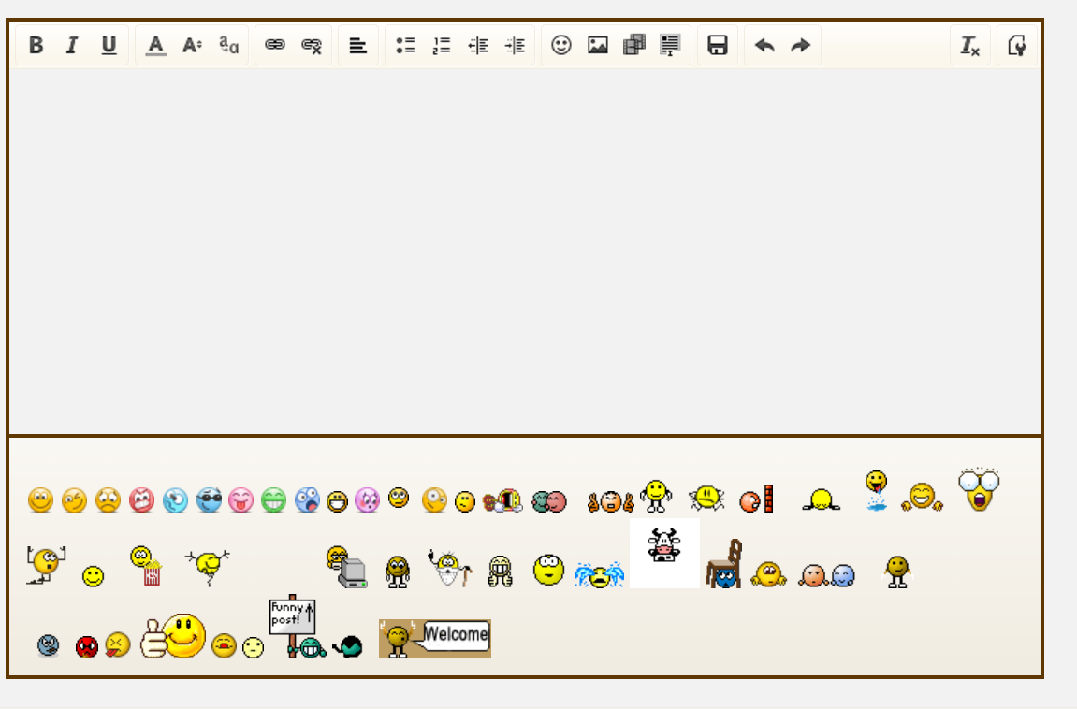Undo the last edit
The image size is (1077, 709).
tap(764, 45)
